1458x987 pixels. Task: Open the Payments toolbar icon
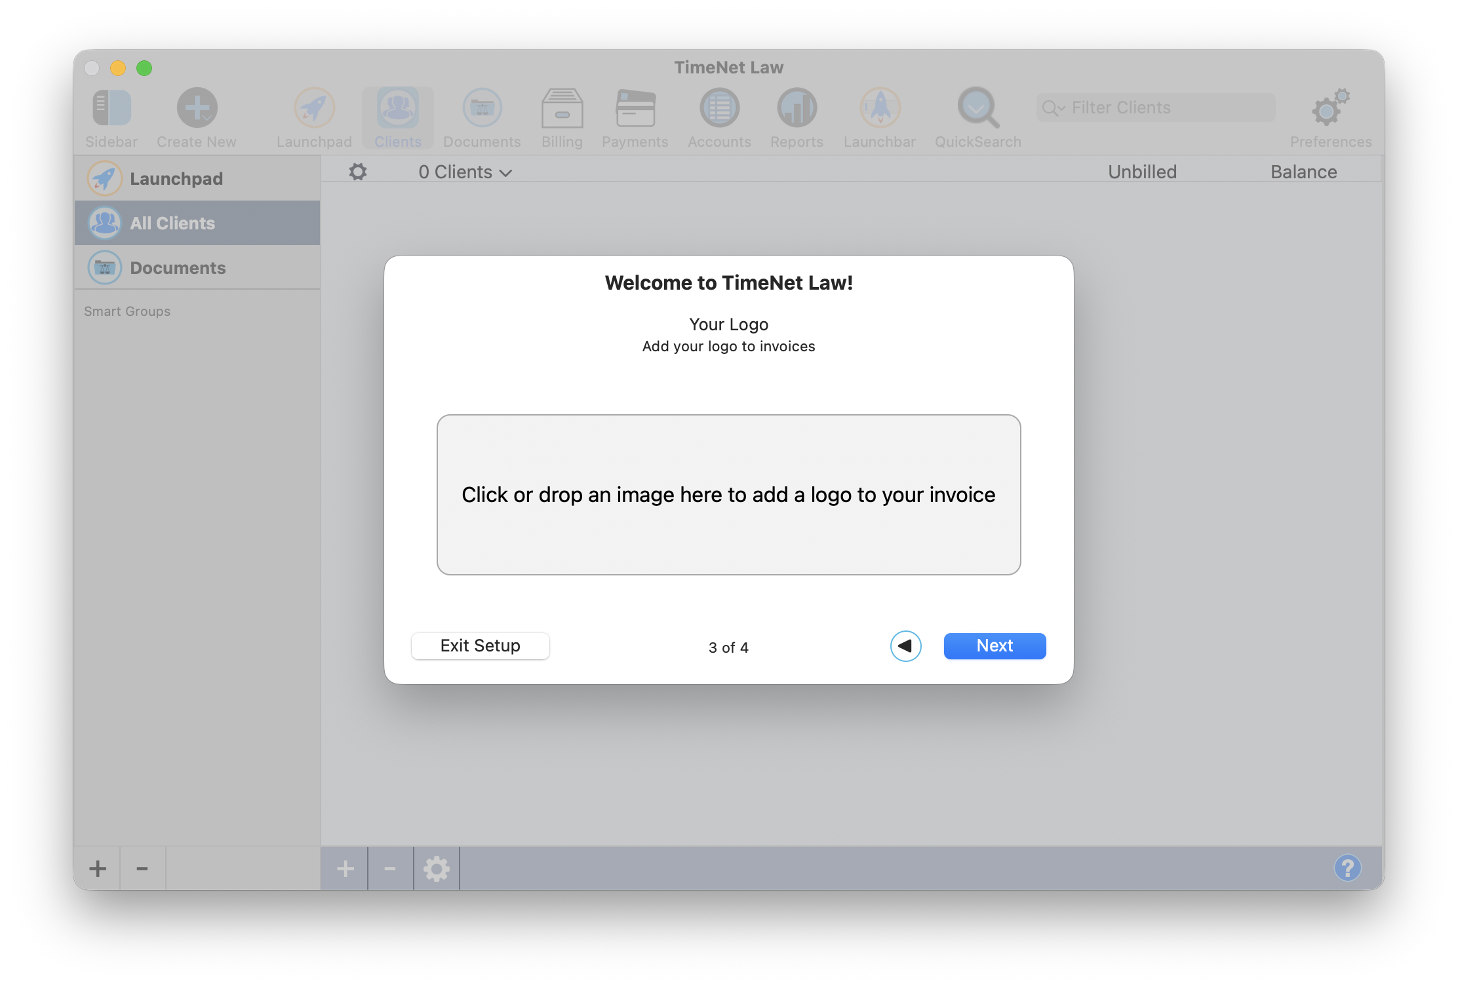(635, 108)
